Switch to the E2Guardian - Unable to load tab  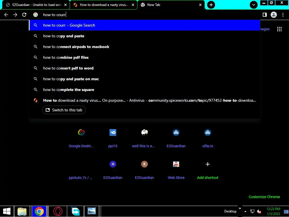pos(36,5)
